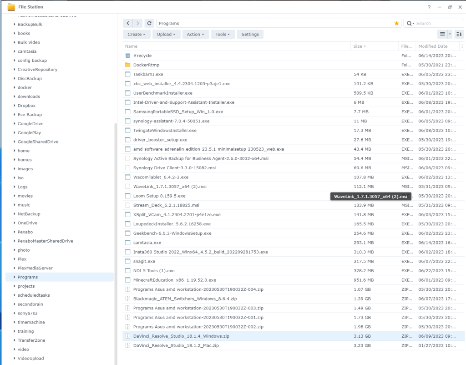This screenshot has height=365, width=466.
Task: Go forward with the right arrow button
Action: pos(137,23)
